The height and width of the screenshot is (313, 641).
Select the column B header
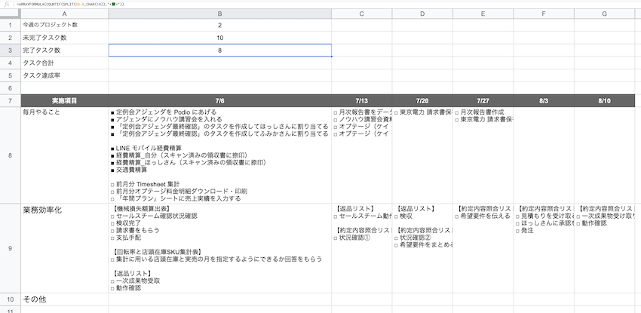tap(219, 14)
